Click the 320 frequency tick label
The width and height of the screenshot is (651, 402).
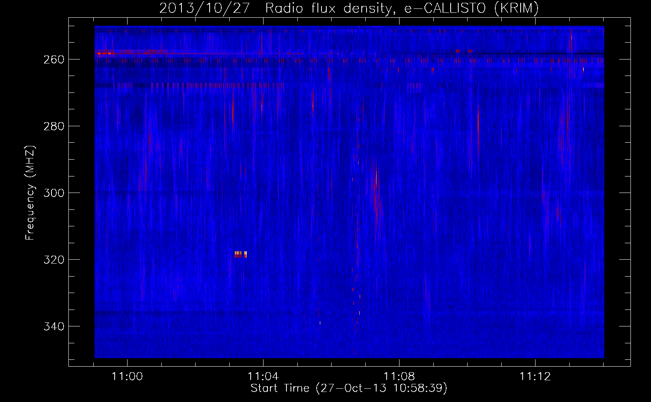[54, 260]
